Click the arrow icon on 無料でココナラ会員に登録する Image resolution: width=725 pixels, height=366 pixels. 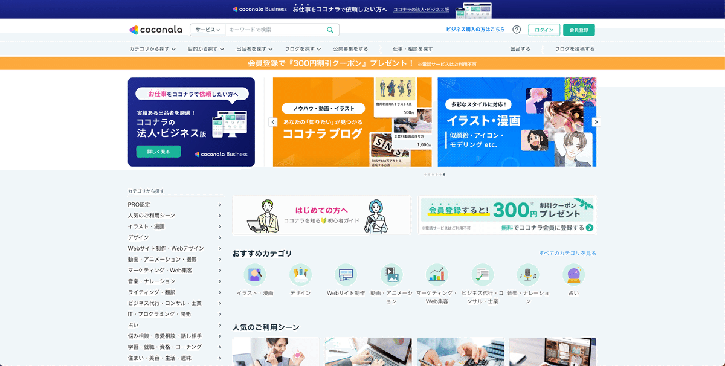click(x=590, y=228)
